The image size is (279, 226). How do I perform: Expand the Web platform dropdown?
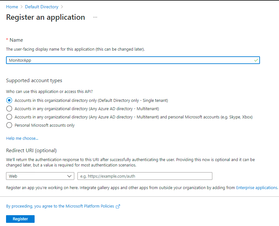[x=40, y=176]
